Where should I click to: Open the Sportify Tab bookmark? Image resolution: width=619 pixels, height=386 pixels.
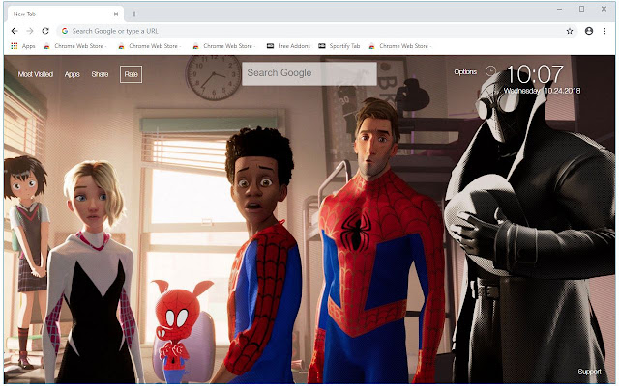click(339, 46)
